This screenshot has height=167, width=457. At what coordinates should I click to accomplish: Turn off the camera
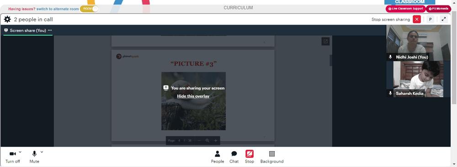pos(12,157)
